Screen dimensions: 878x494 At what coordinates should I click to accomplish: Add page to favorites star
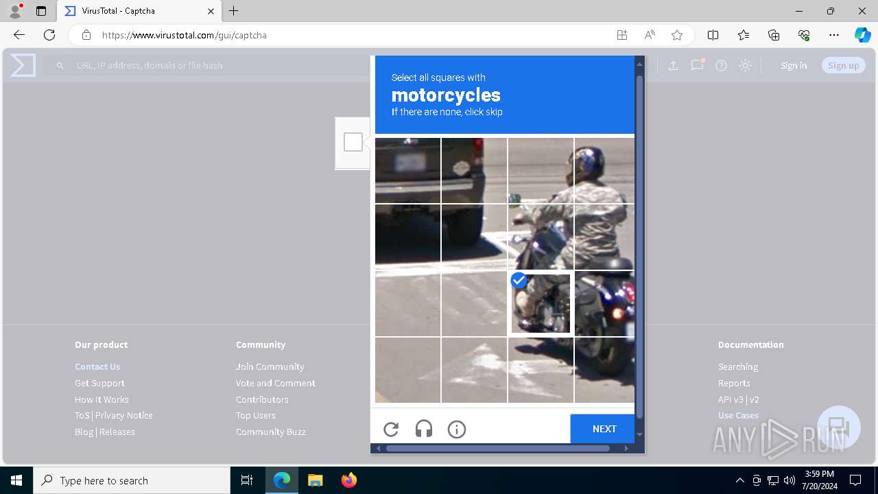pyautogui.click(x=677, y=35)
